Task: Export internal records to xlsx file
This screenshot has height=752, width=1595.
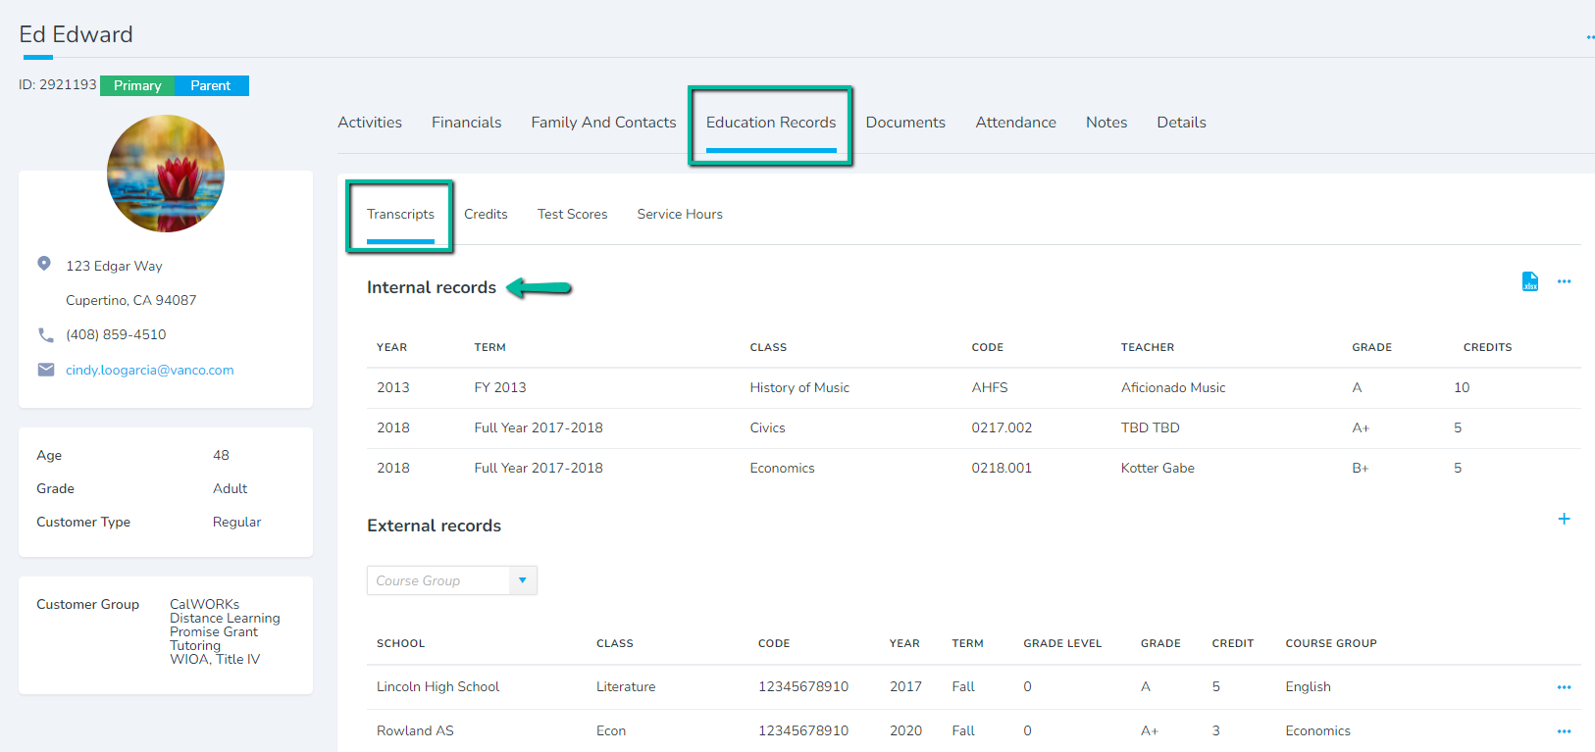Action: [1529, 282]
